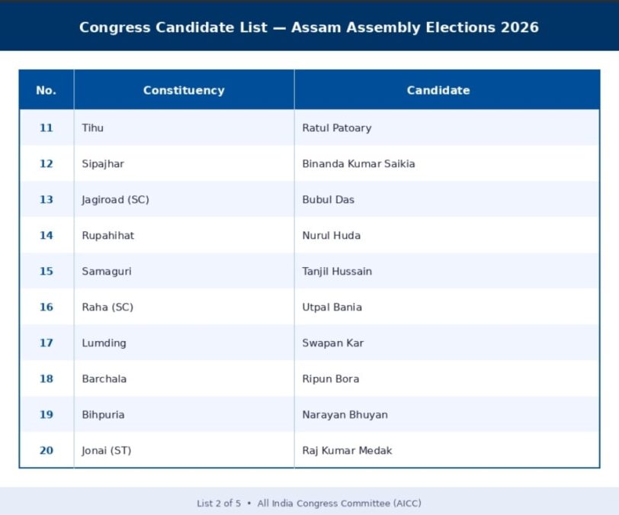619x515 pixels.
Task: Select the Barchala constituency cell
Action: point(104,379)
